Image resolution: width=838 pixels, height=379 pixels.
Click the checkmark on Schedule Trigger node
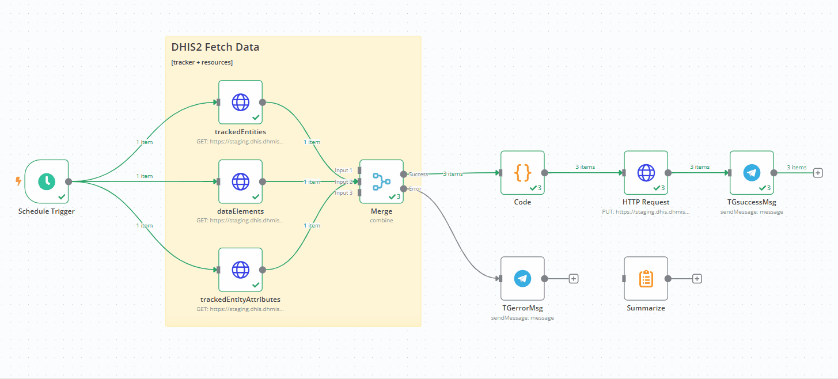(62, 197)
